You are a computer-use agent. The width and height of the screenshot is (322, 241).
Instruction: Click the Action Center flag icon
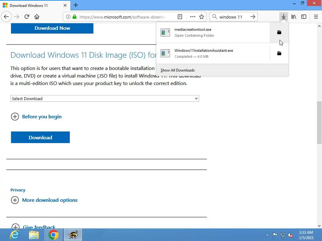[275, 235]
